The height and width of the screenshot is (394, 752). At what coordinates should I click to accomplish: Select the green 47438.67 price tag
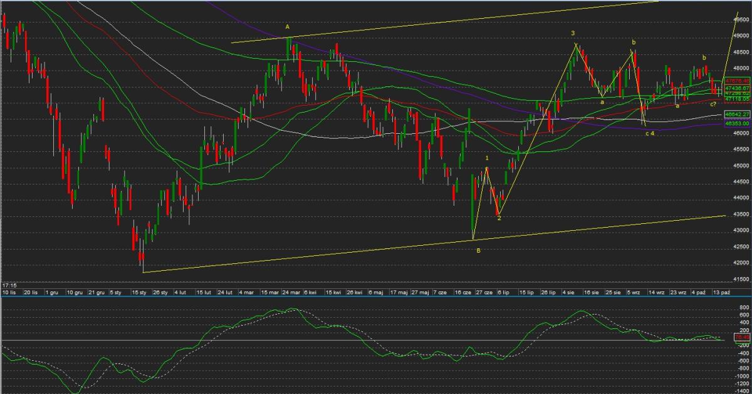click(736, 88)
